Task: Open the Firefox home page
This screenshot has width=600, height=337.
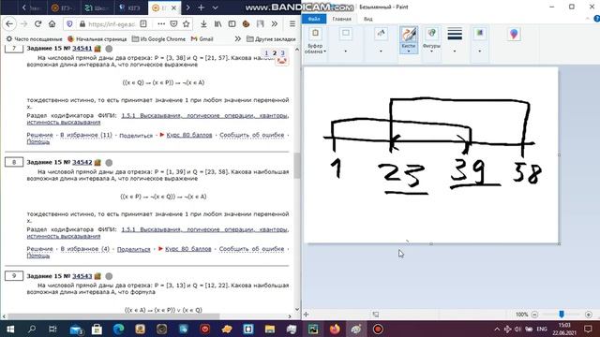Action: (x=52, y=23)
